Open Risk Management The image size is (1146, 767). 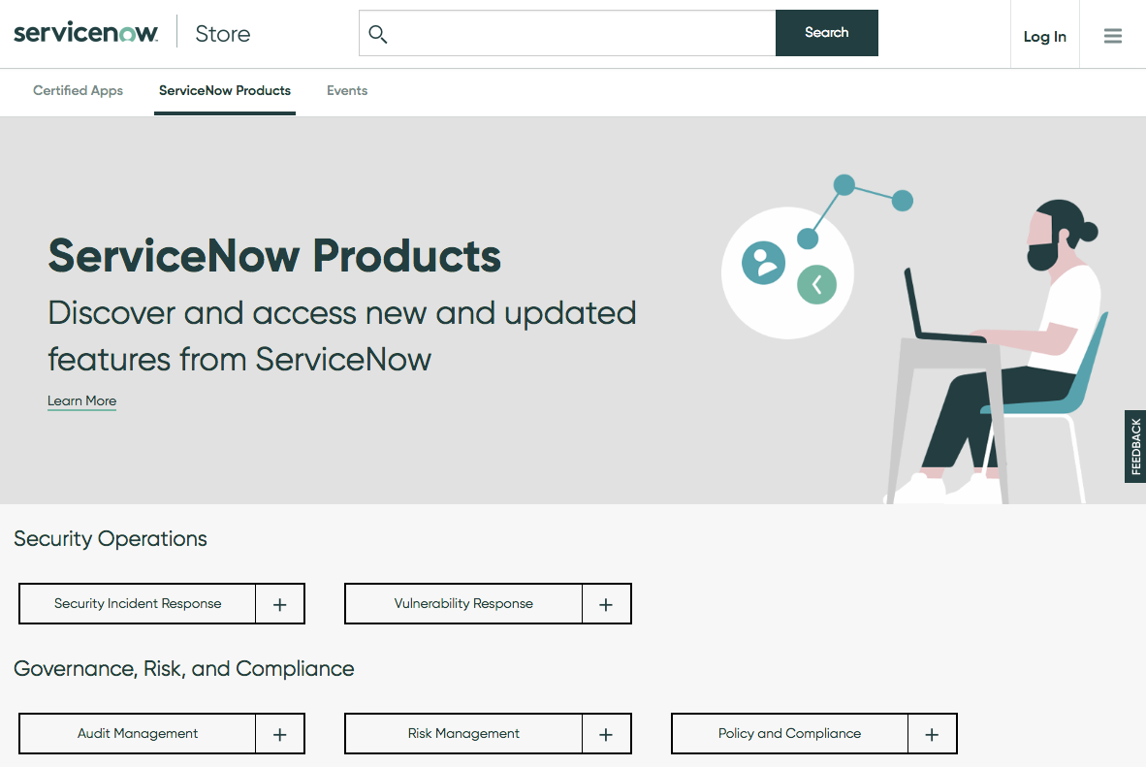(x=463, y=733)
